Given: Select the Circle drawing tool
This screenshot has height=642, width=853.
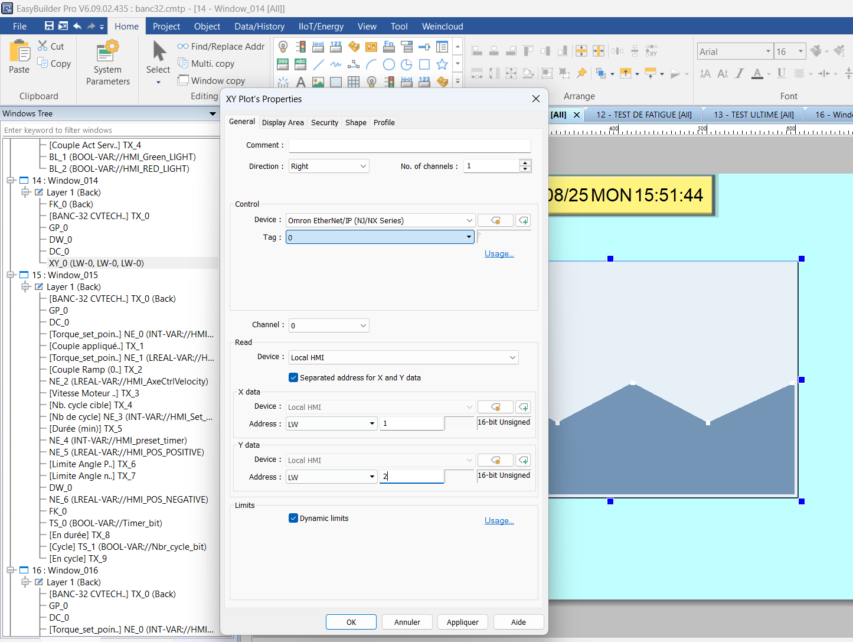Looking at the screenshot, I should [388, 64].
